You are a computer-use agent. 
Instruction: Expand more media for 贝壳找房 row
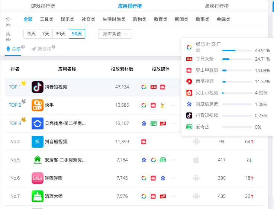click(174, 123)
